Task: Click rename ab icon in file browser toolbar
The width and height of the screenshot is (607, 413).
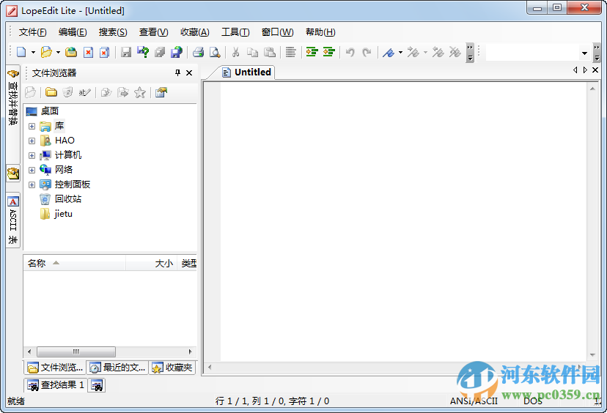Action: [x=84, y=92]
